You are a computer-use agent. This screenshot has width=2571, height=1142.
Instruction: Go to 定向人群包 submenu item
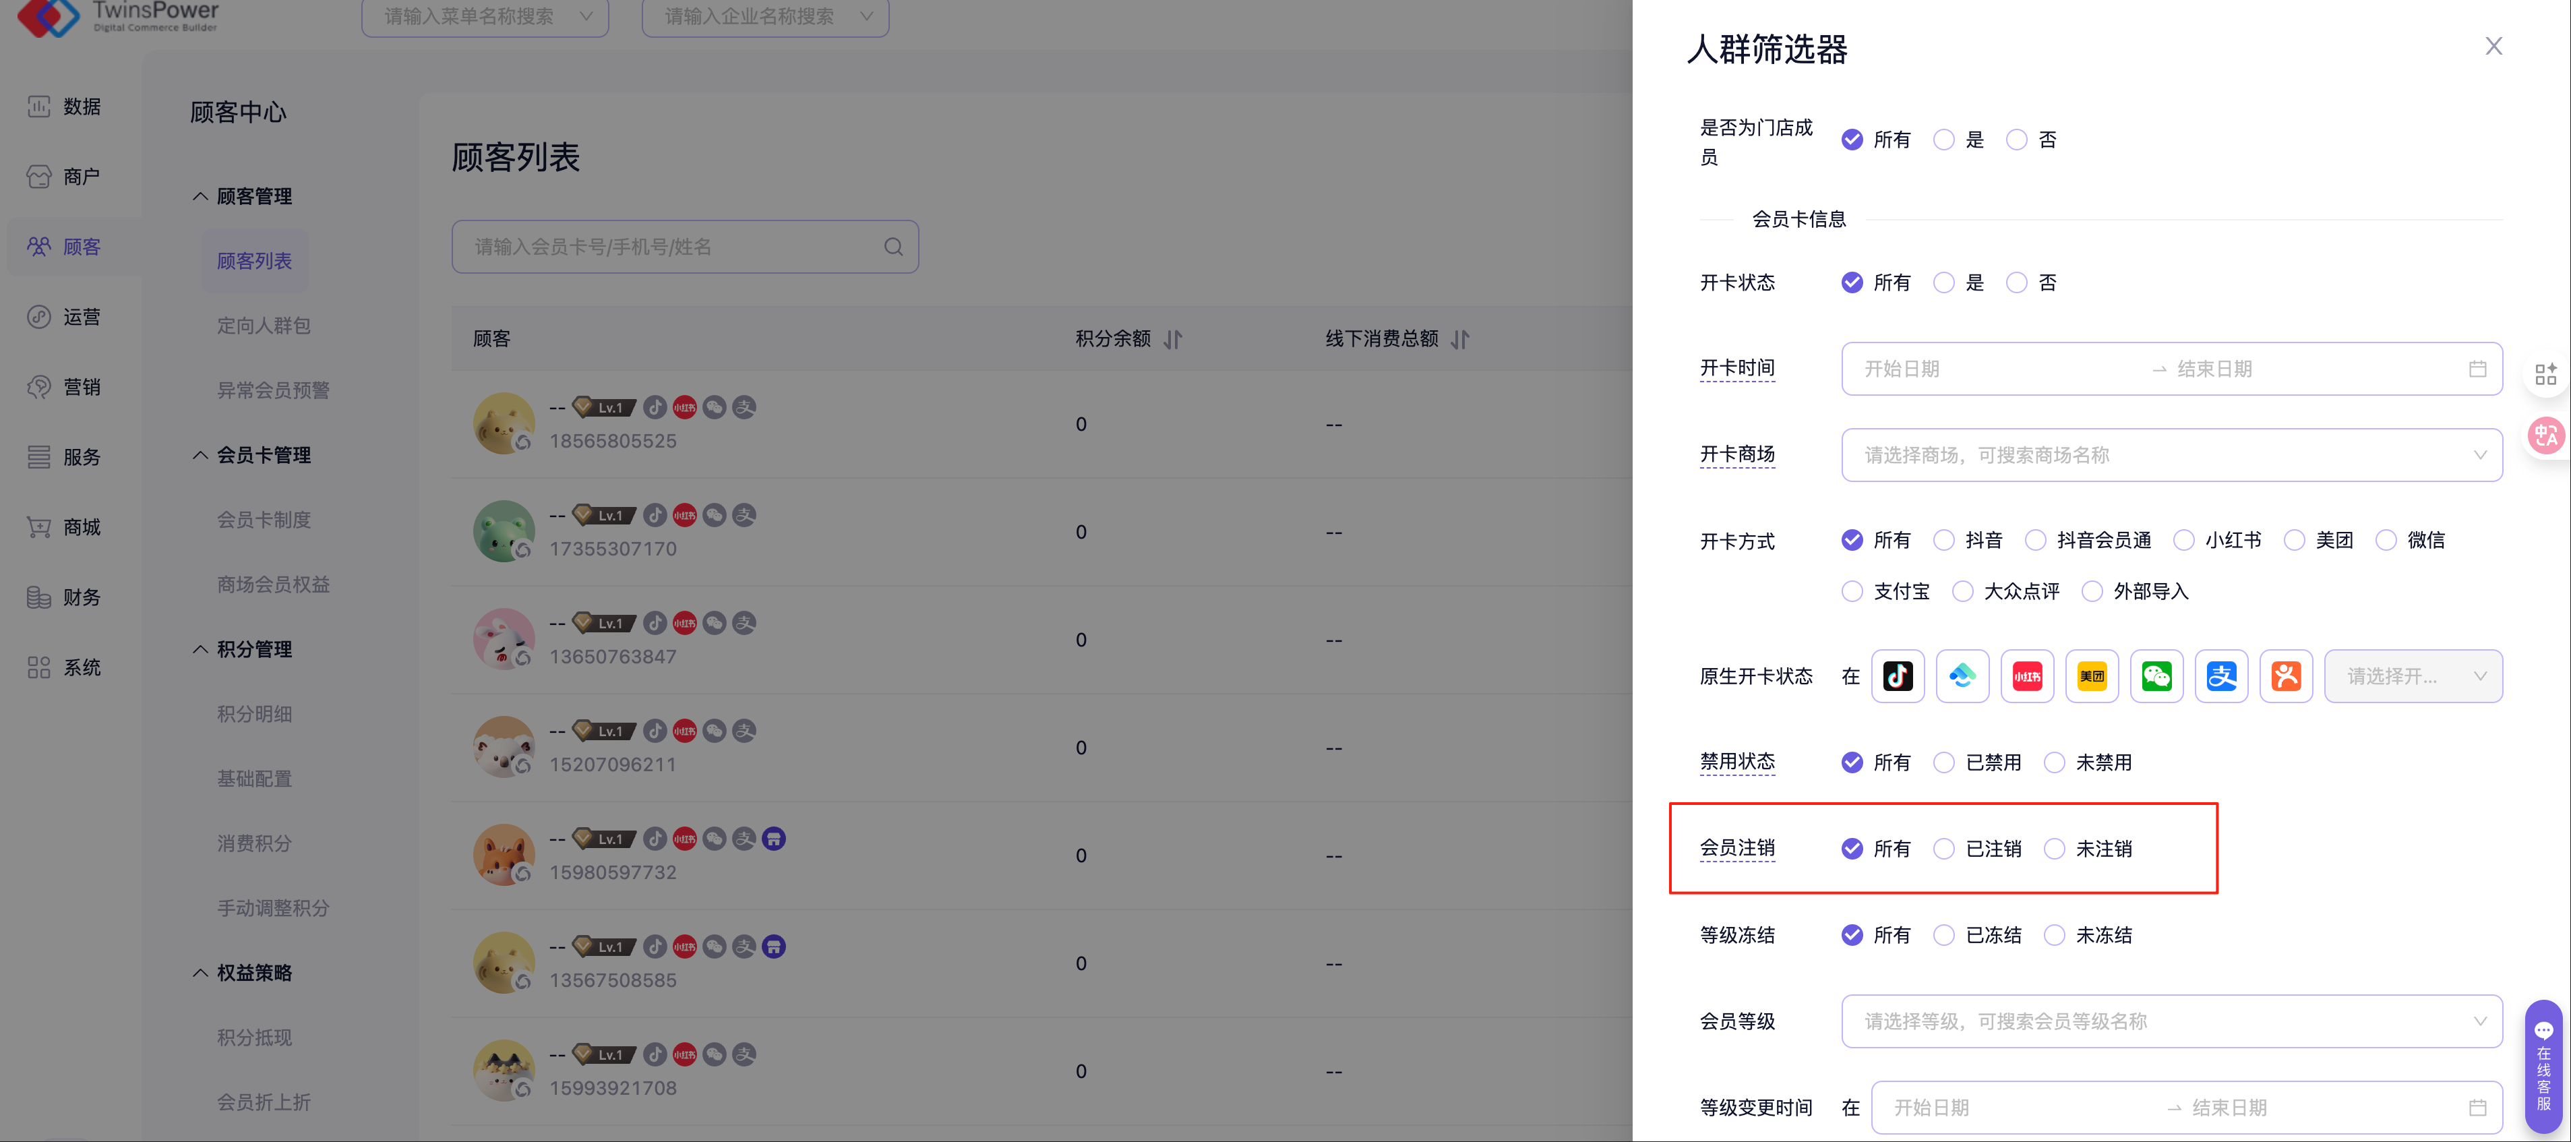point(264,326)
